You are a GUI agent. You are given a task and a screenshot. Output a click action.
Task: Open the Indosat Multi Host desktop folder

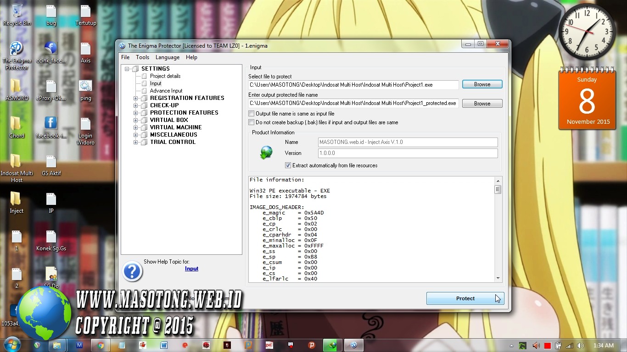coord(17,168)
